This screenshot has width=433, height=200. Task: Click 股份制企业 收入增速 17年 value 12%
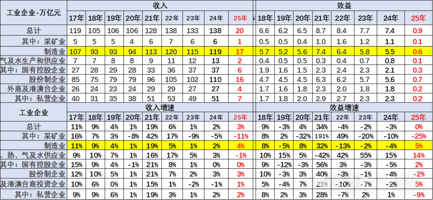coord(77,174)
